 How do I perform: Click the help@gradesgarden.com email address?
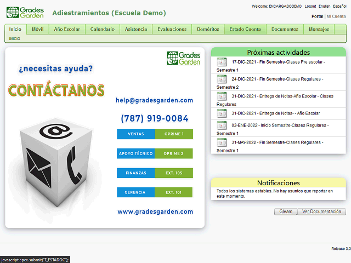154,100
